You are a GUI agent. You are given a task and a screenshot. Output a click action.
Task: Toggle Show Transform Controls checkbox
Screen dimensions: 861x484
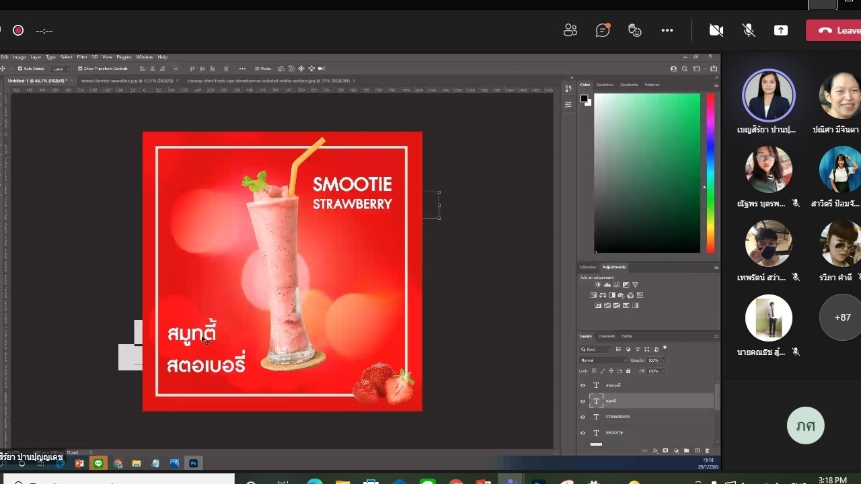coord(81,69)
